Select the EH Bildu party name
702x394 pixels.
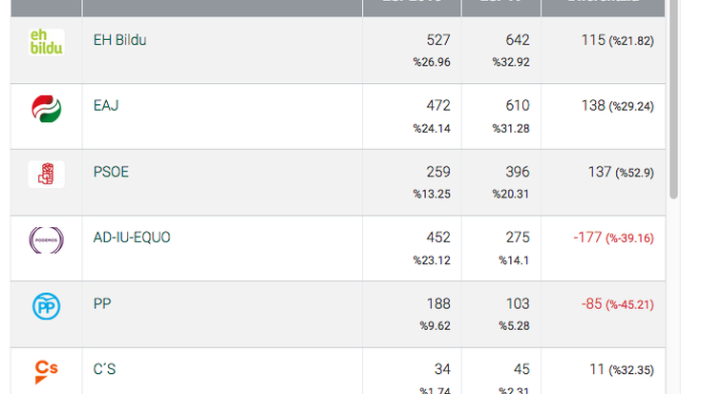pyautogui.click(x=119, y=40)
